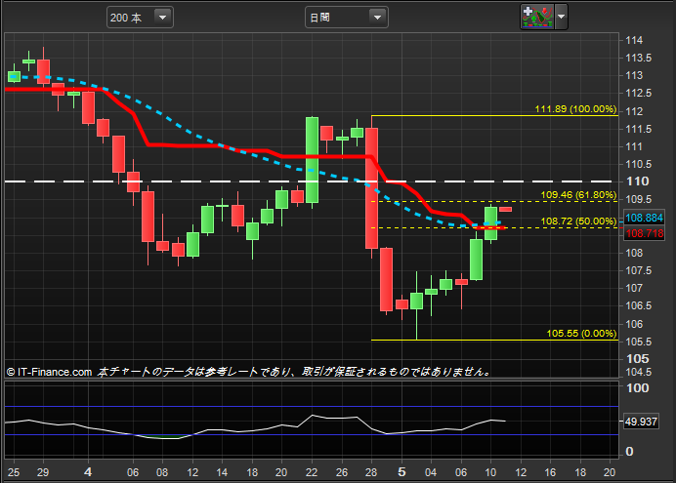Click the 49.937 oscillator value tag

(x=641, y=422)
